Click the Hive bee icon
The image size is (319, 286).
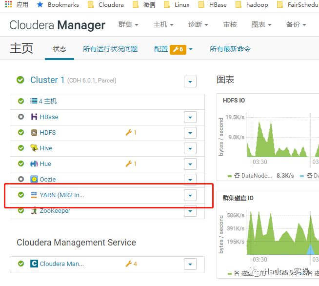pyautogui.click(x=34, y=148)
